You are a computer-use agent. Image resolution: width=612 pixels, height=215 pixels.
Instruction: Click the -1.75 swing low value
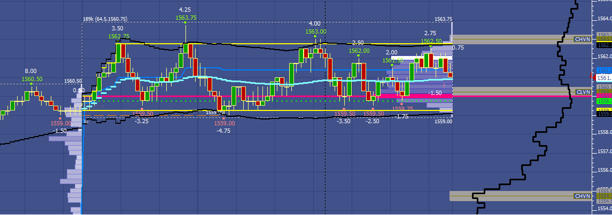point(401,116)
